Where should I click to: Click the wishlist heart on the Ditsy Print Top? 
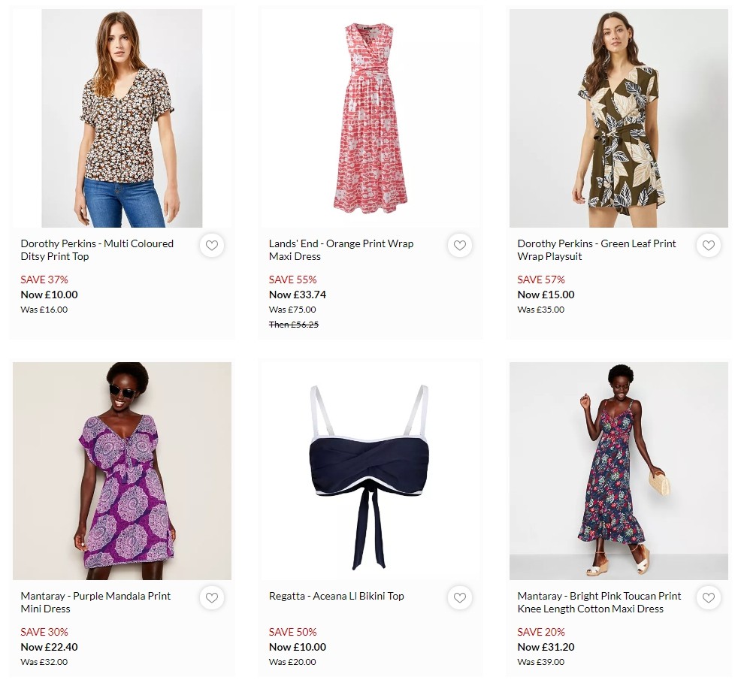click(x=211, y=245)
